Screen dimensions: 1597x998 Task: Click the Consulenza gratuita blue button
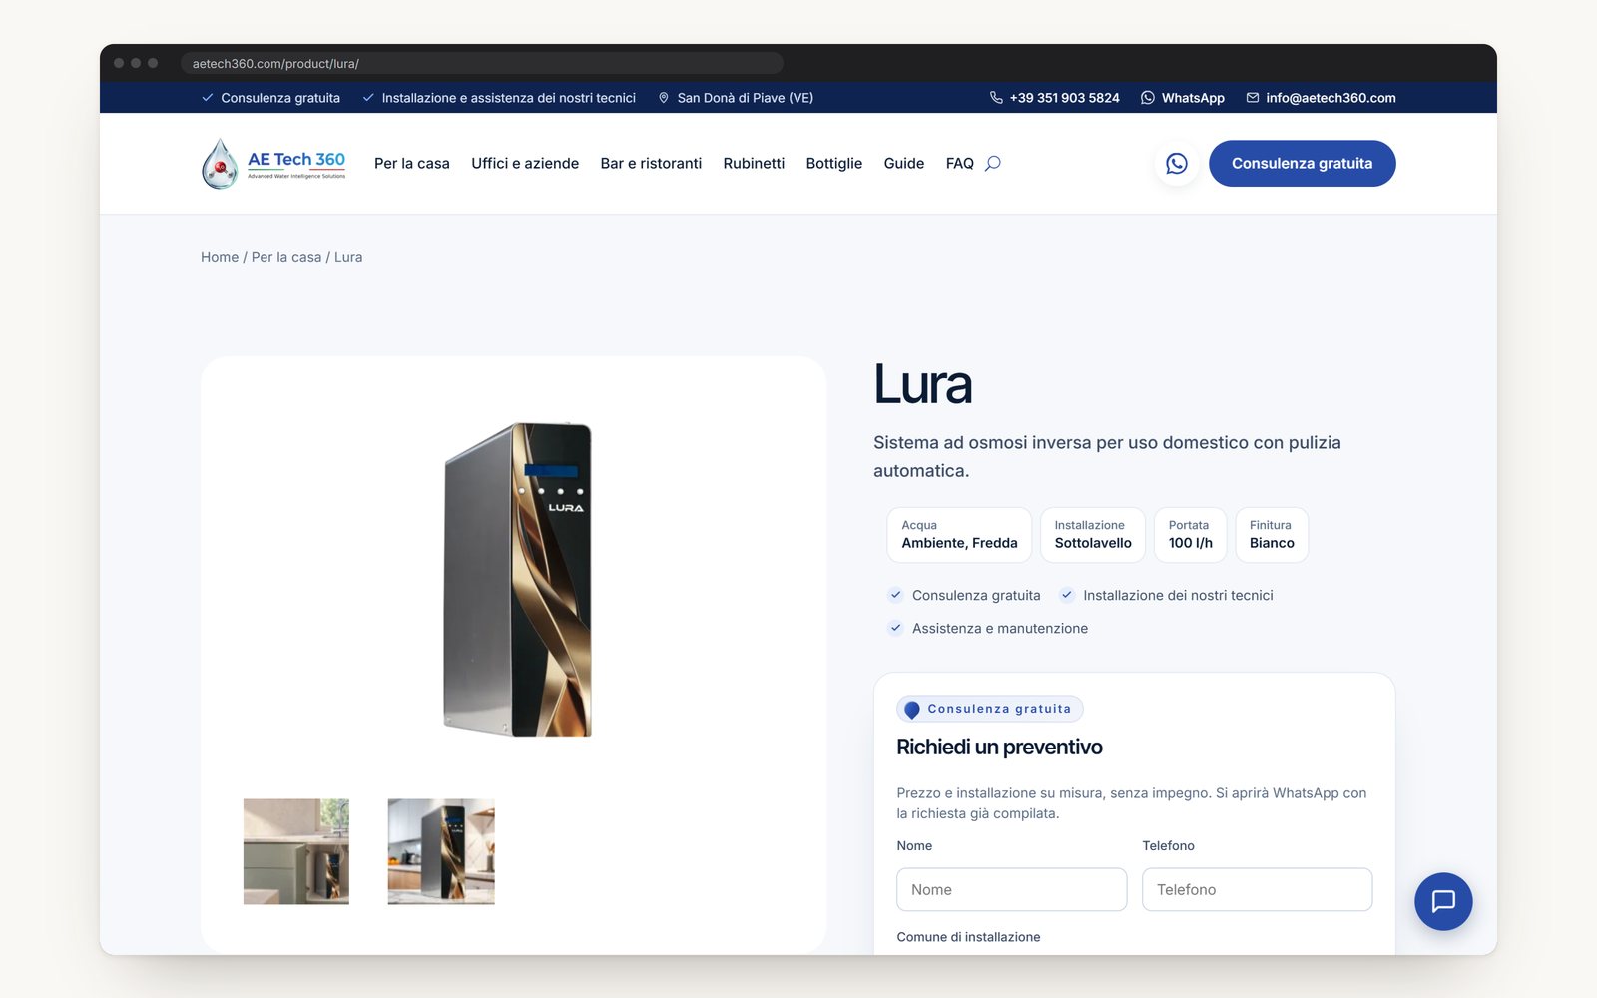pos(1302,163)
